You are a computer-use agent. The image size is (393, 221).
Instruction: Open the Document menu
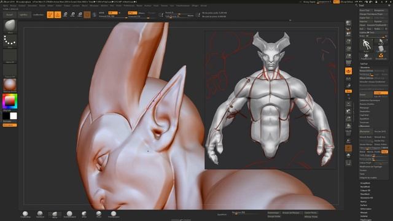(33, 6)
